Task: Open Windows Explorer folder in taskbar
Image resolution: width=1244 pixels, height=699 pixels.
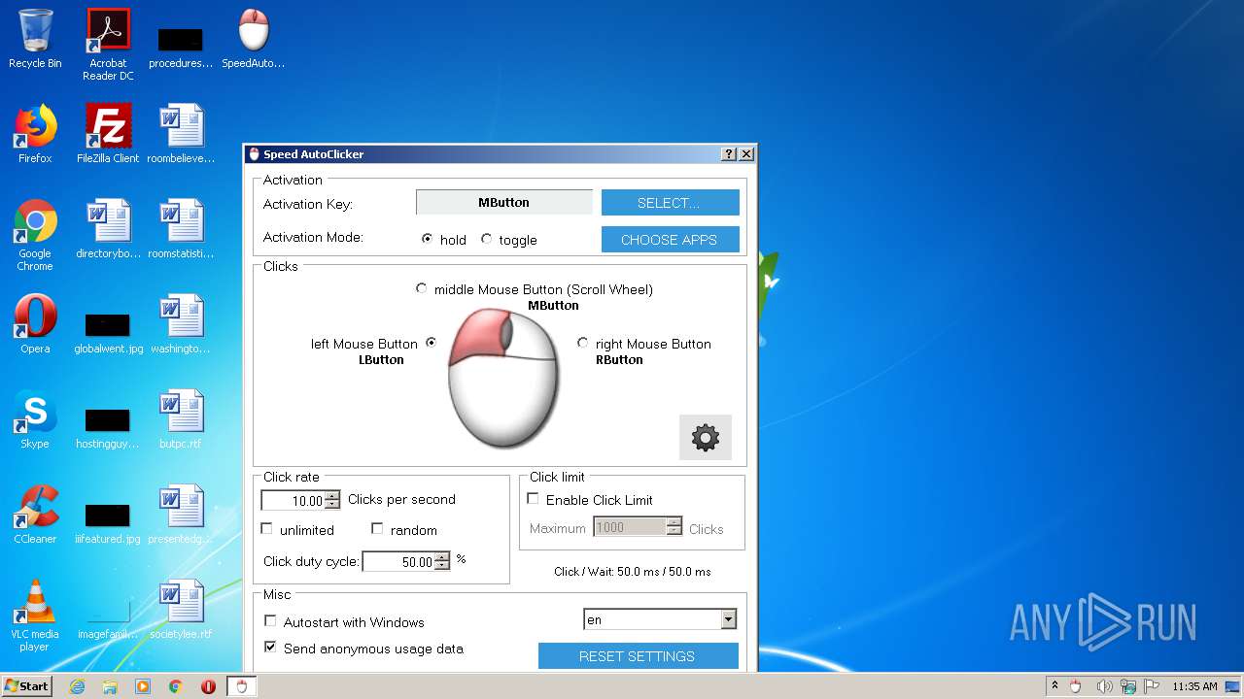Action: click(x=110, y=686)
